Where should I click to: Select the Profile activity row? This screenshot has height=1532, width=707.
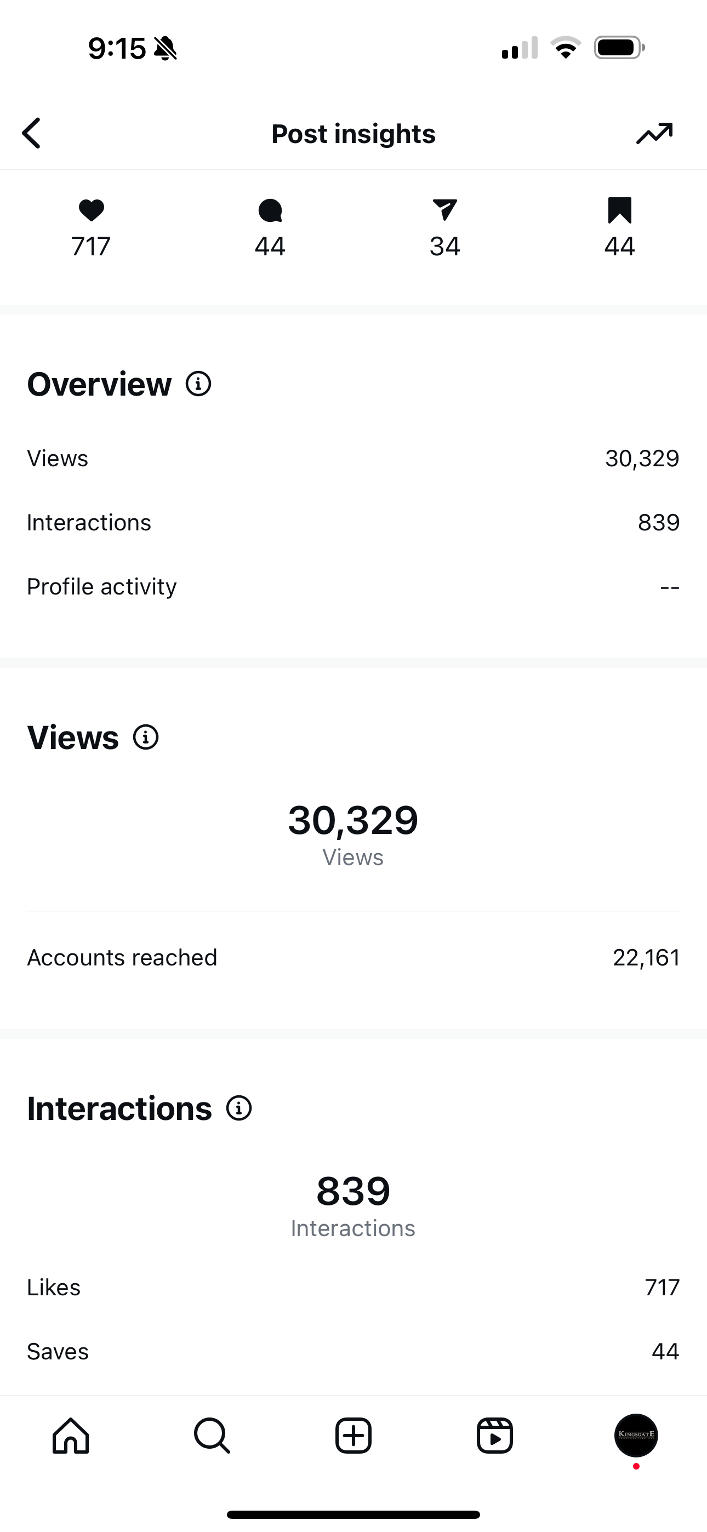[353, 587]
